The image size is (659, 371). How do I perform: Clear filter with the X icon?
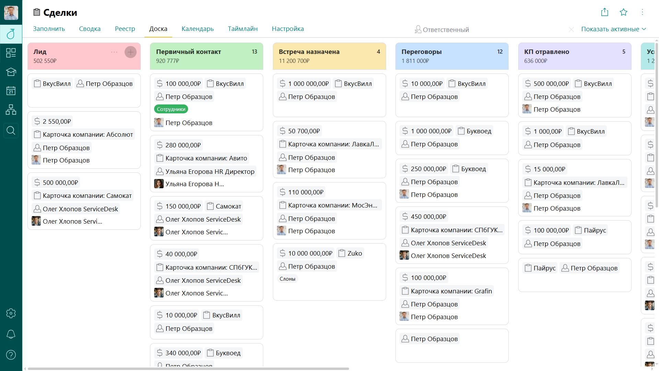[x=571, y=30]
